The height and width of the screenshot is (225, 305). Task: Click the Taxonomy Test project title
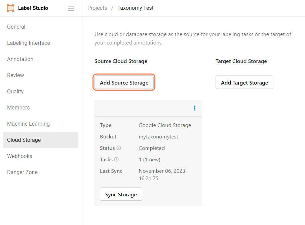pos(135,8)
